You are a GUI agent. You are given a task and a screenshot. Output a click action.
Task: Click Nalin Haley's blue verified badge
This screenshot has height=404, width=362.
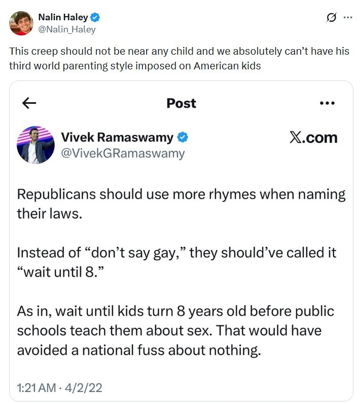coord(95,18)
